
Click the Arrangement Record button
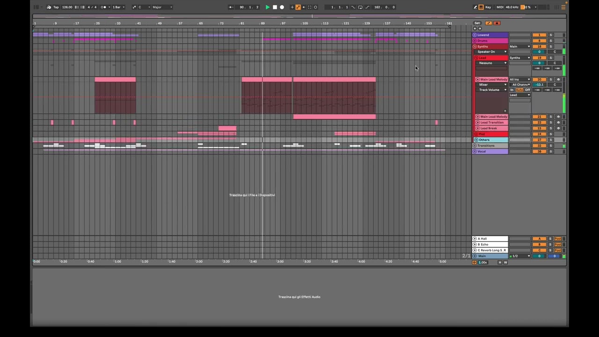pyautogui.click(x=282, y=7)
